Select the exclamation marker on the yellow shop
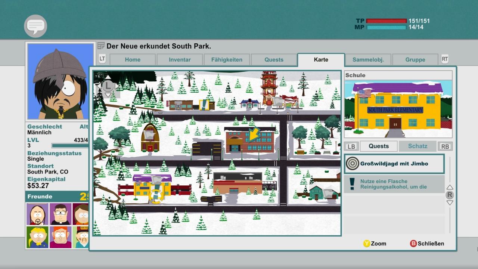The height and width of the screenshot is (269, 478). (205, 104)
